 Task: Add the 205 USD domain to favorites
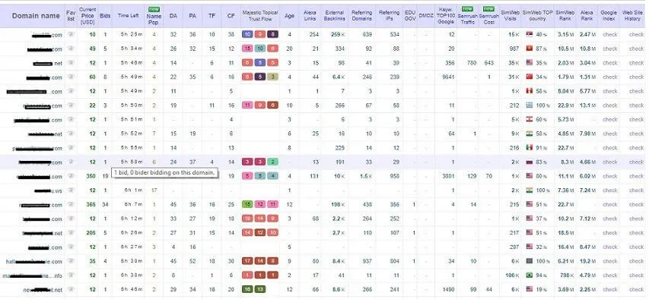coord(71,233)
